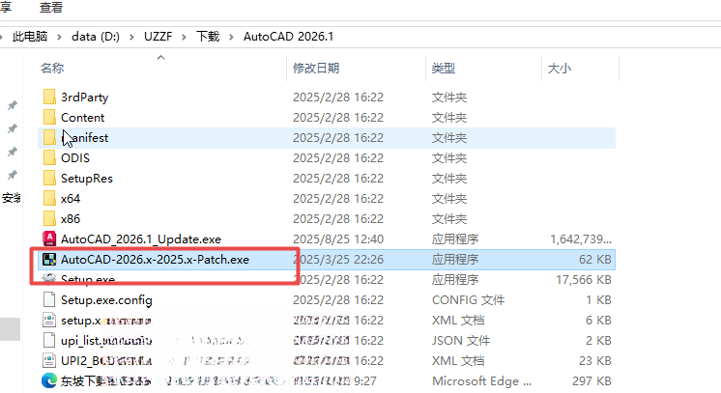
Task: Click size 17,566 KB of Setup.exe
Action: [x=584, y=279]
